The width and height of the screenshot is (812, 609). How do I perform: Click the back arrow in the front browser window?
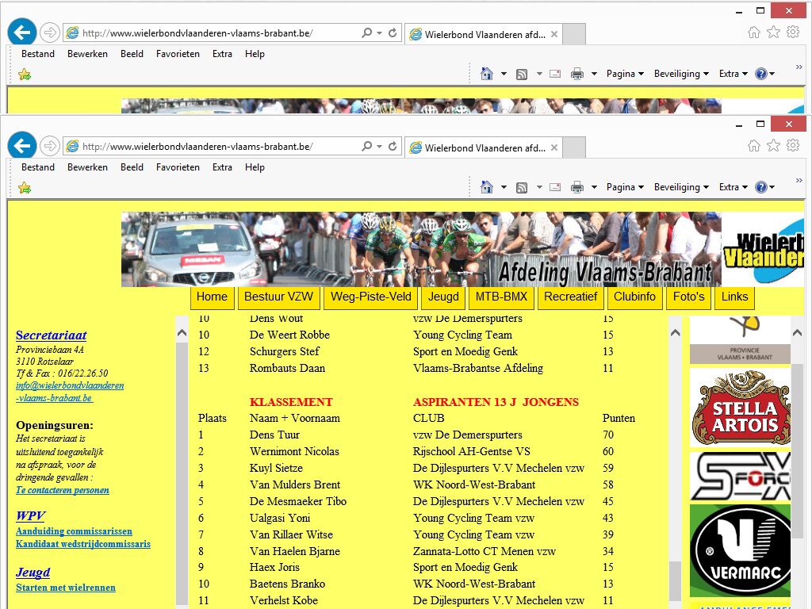point(22,146)
